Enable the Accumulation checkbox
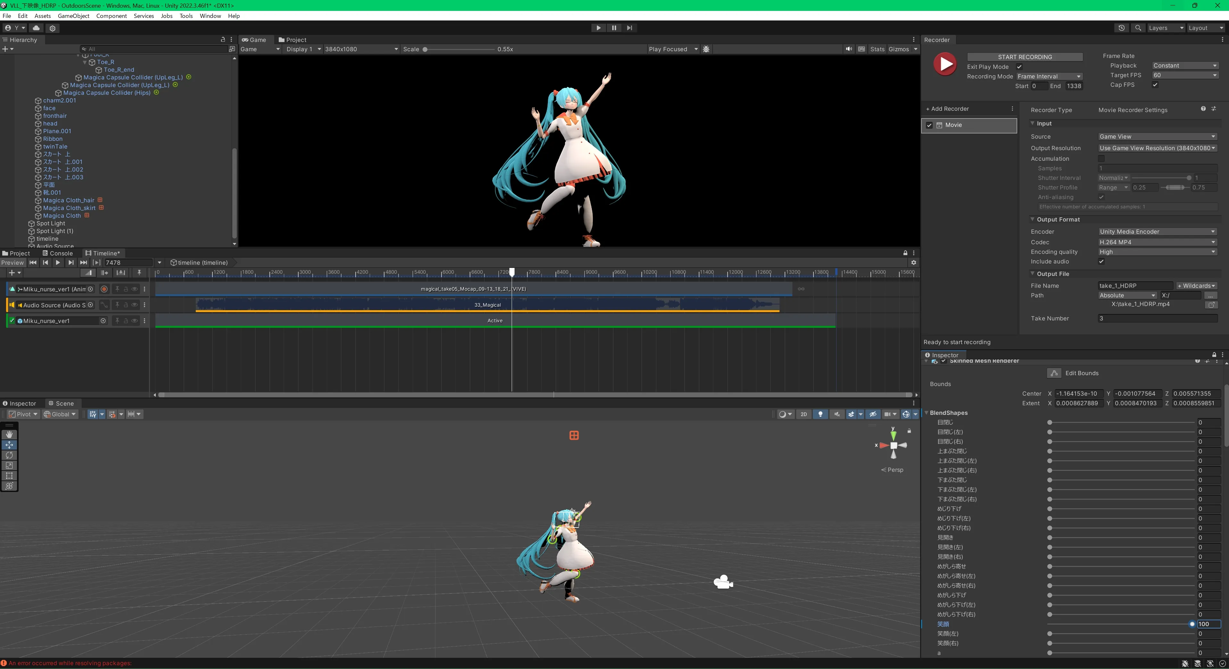 (x=1101, y=159)
